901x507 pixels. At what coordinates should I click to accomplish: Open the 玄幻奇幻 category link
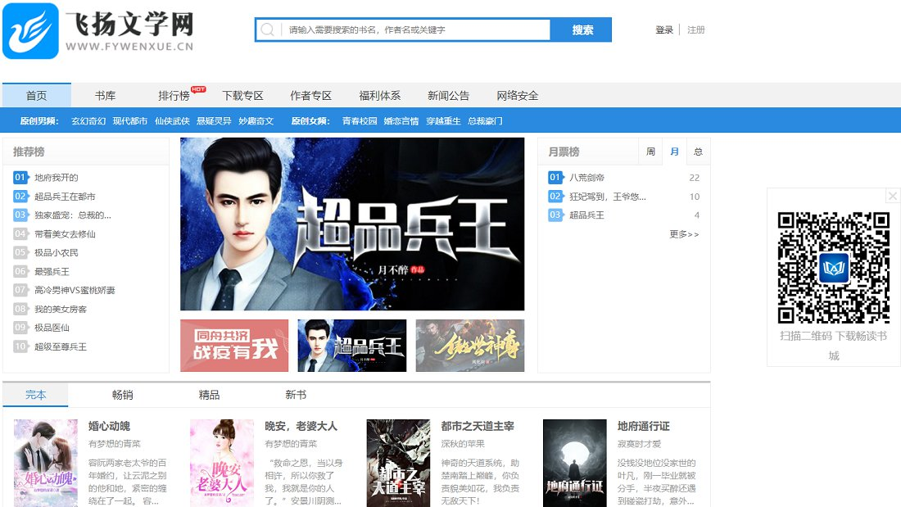click(x=88, y=121)
